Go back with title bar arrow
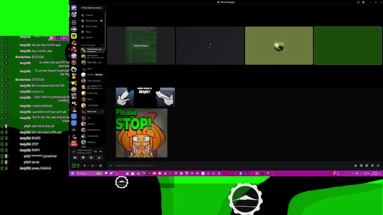The width and height of the screenshot is (383, 215). pos(72,2)
